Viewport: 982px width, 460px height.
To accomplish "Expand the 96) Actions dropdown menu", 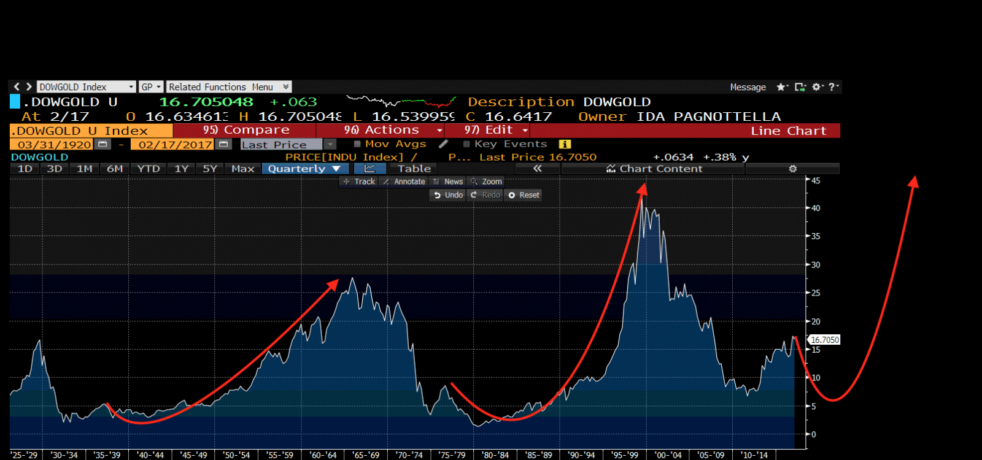I will click(439, 131).
